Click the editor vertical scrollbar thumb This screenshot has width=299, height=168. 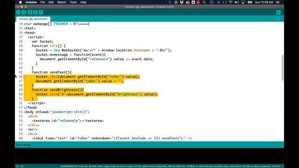pyautogui.click(x=282, y=68)
